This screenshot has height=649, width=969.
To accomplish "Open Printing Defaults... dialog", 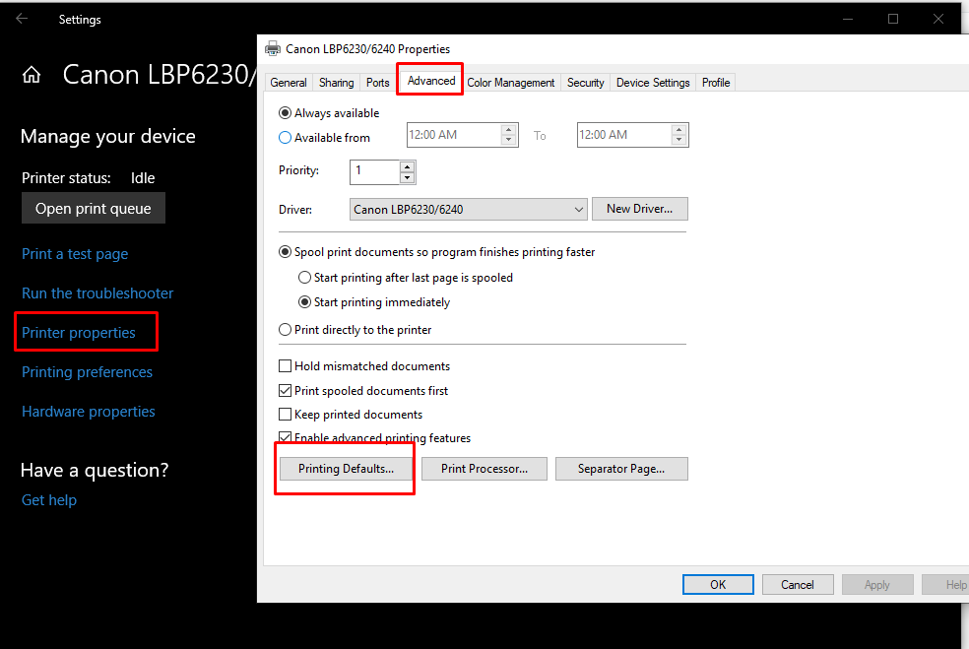I will pos(346,469).
